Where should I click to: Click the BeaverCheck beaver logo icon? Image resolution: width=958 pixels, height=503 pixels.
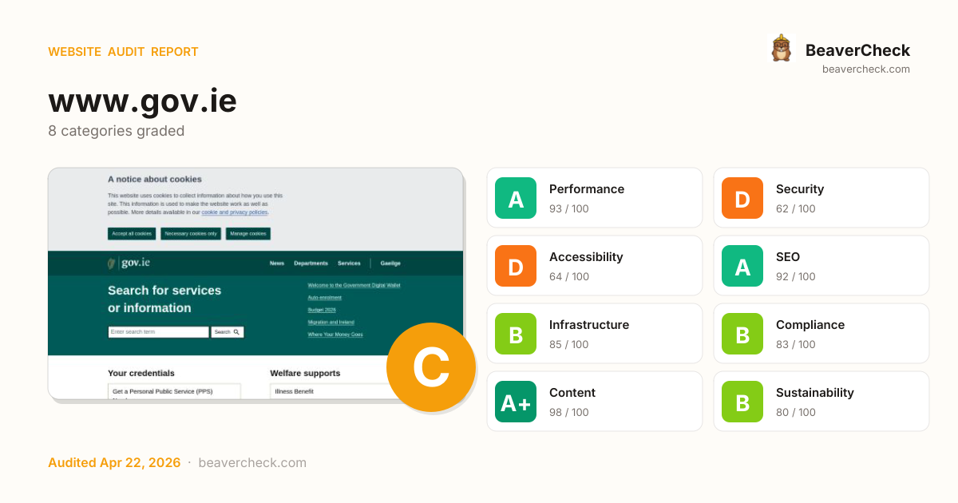point(781,49)
